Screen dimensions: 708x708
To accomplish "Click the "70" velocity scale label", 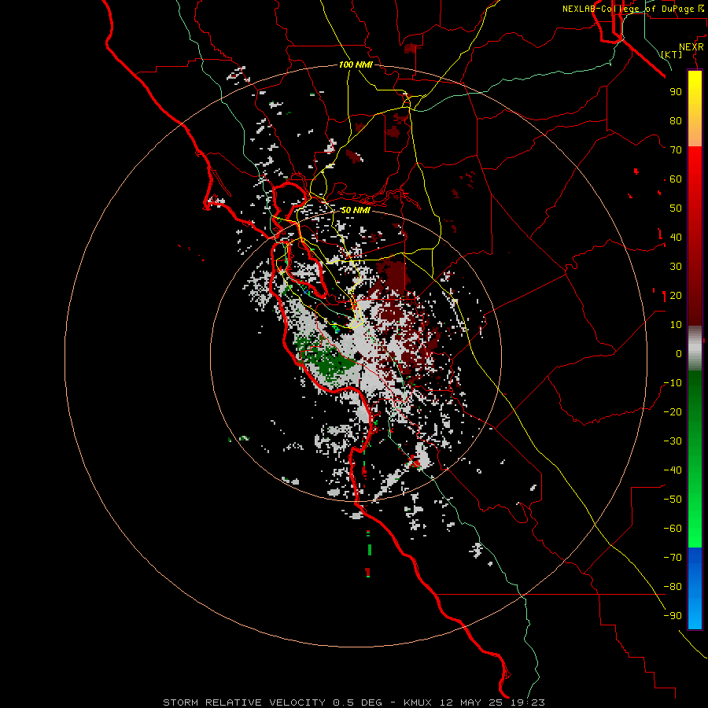I will click(x=676, y=150).
